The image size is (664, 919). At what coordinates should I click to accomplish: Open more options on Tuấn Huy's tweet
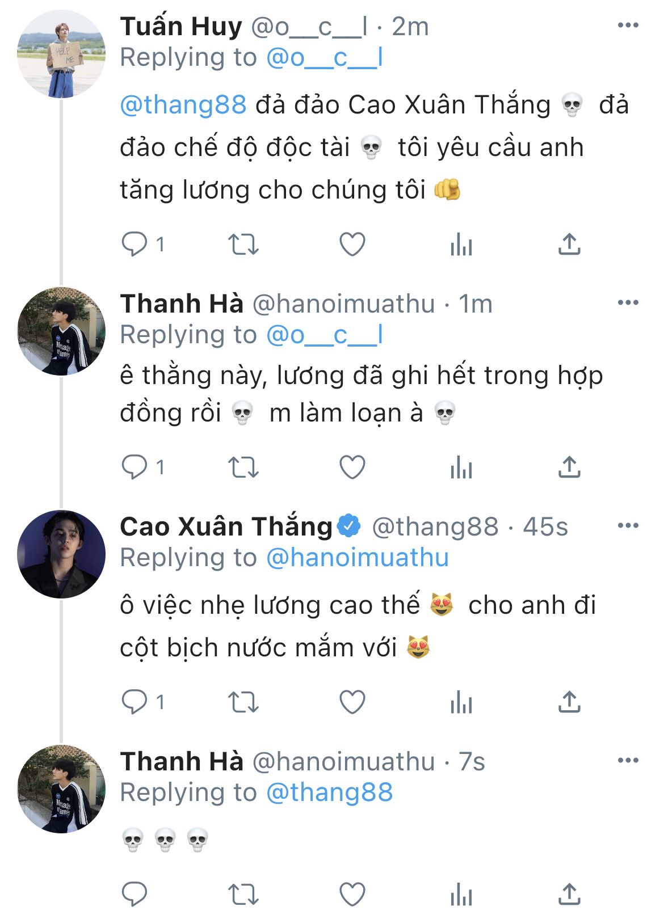(x=628, y=26)
